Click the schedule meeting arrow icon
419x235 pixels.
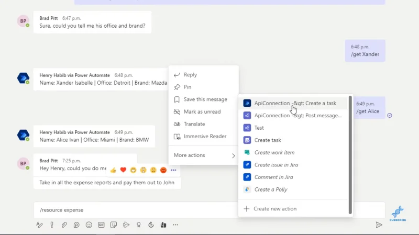pyautogui.click(x=126, y=225)
